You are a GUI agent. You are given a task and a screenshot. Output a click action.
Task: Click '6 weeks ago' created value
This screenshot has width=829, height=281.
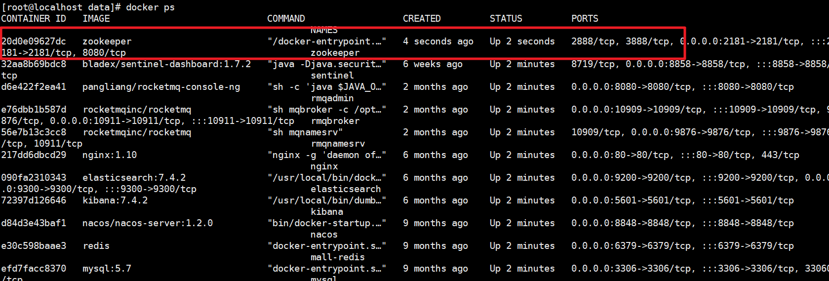pos(433,64)
